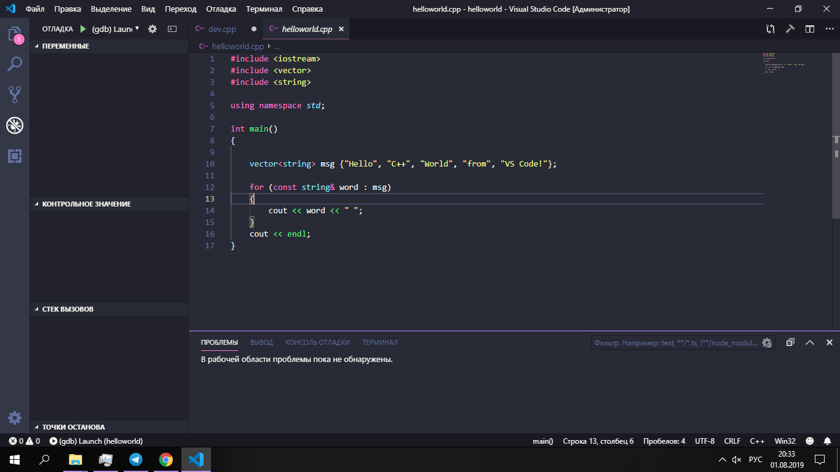Click the build hammer icon
This screenshot has width=840, height=472.
coord(790,29)
